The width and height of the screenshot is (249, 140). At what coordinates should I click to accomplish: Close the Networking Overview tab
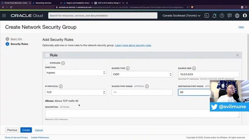pyautogui.click(x=61, y=3)
